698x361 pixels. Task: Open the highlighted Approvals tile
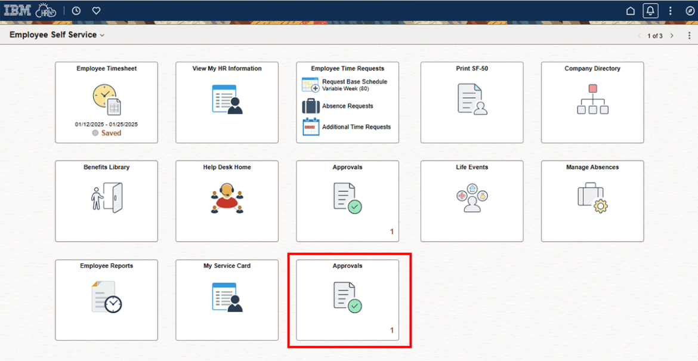coord(349,300)
